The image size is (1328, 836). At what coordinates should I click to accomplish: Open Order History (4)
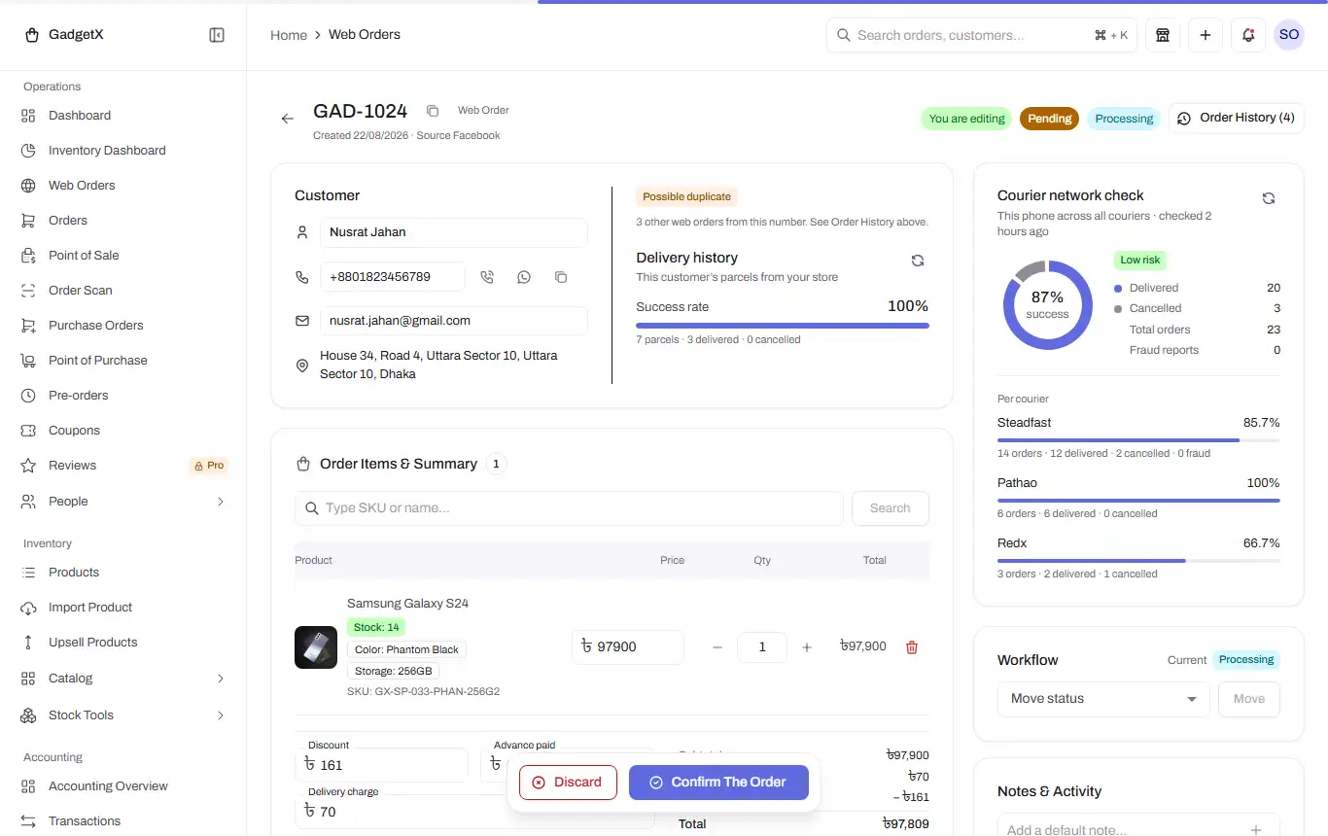point(1236,118)
